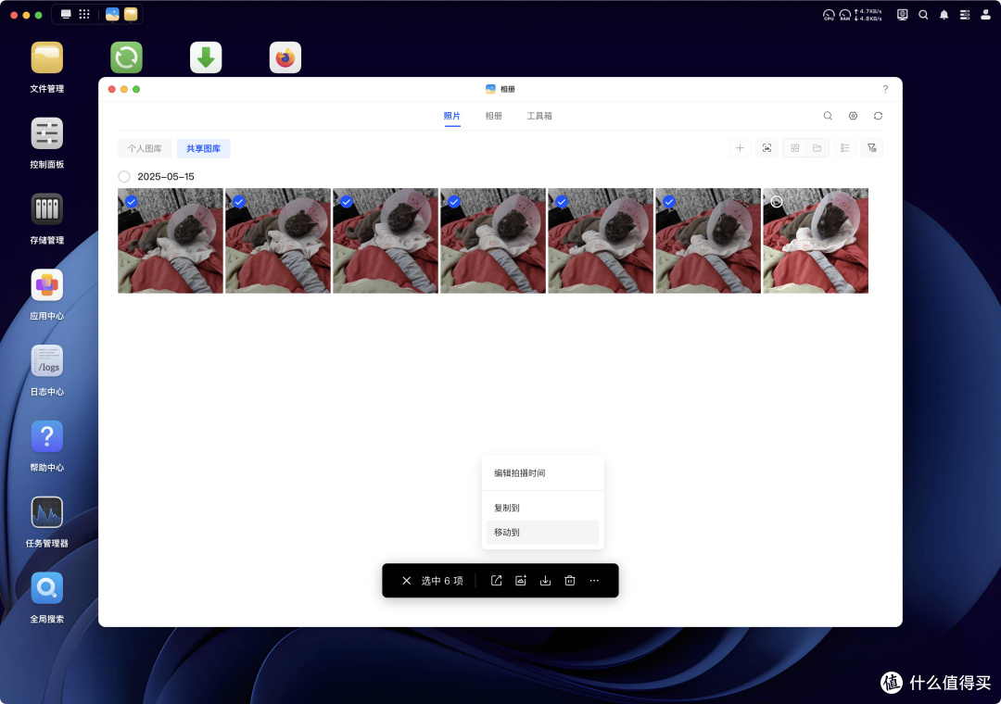
Task: Open the filter funnel icon
Action: click(x=872, y=148)
